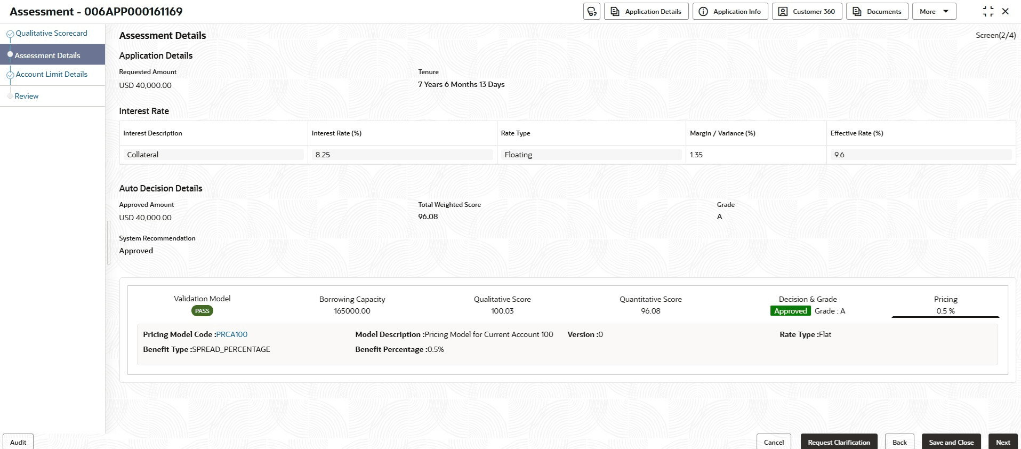
Task: Click the Request Clarification button
Action: click(839, 442)
